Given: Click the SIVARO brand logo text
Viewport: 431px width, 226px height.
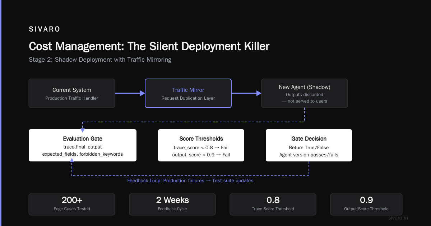Looking at the screenshot, I should [45, 29].
